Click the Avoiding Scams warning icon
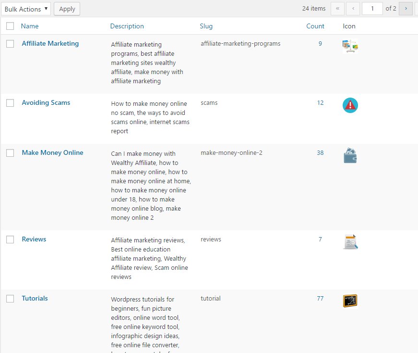The width and height of the screenshot is (418, 353). click(x=350, y=105)
